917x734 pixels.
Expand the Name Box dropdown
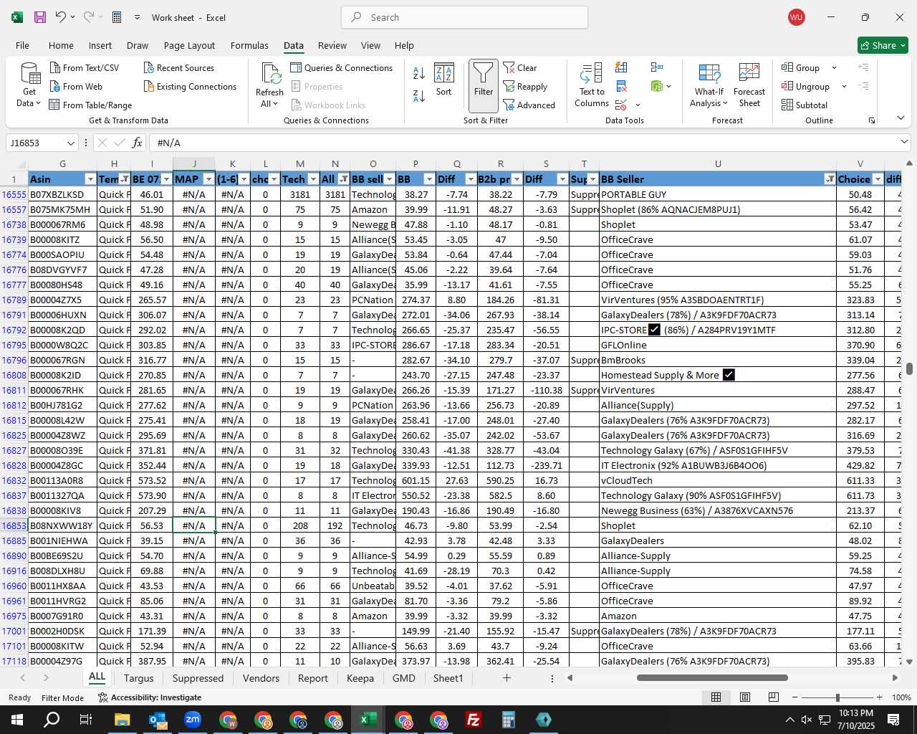(x=70, y=143)
